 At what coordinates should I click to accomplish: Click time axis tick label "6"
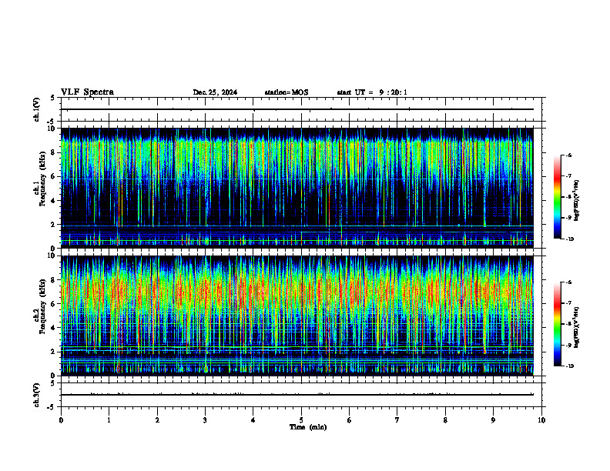pos(349,420)
